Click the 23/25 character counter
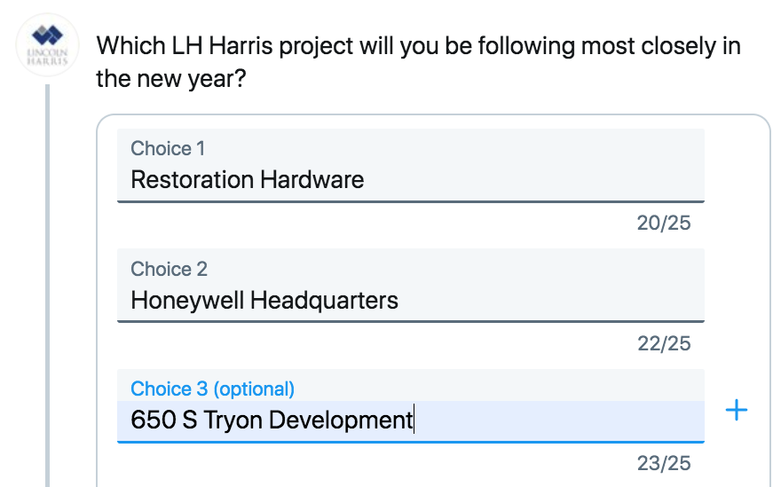This screenshot has width=773, height=487. click(x=663, y=463)
